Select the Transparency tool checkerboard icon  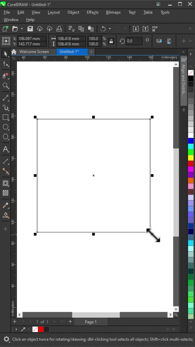click(x=5, y=193)
